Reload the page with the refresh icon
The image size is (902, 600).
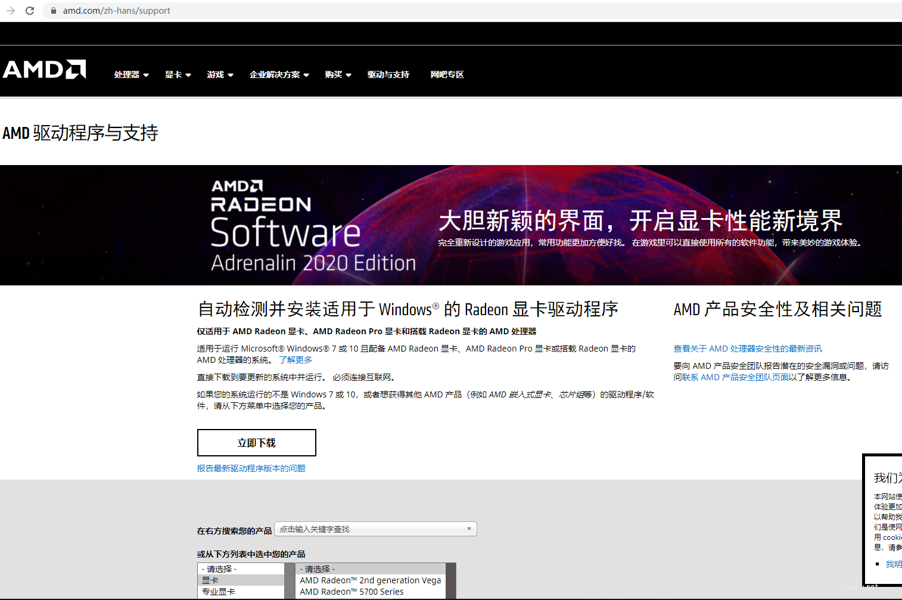(30, 11)
